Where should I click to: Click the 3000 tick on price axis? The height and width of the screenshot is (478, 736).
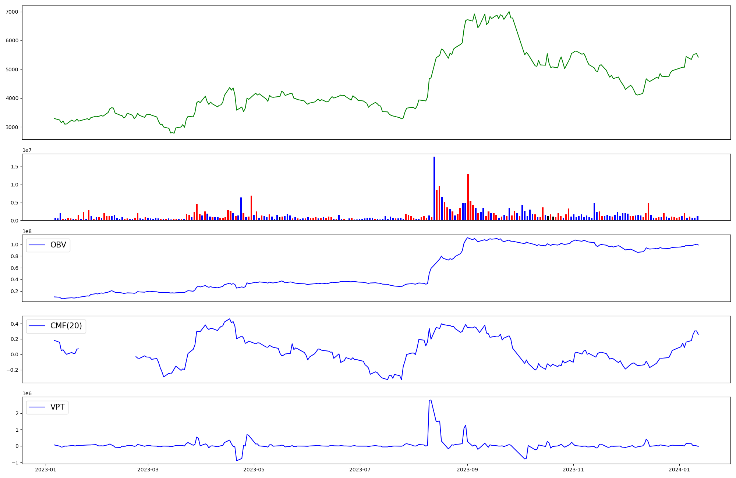(x=12, y=127)
